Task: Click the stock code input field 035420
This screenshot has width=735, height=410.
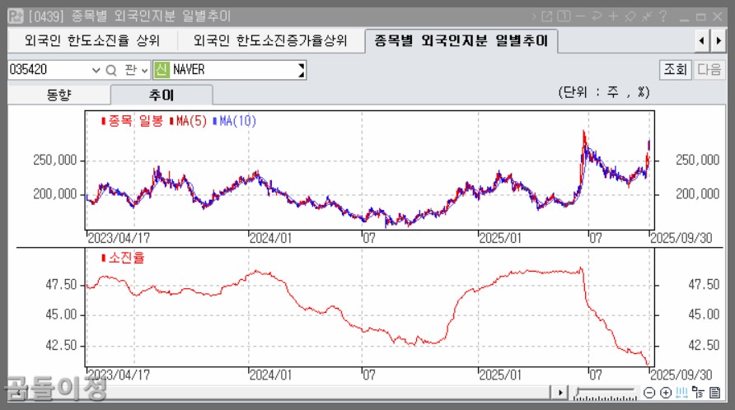Action: click(49, 70)
